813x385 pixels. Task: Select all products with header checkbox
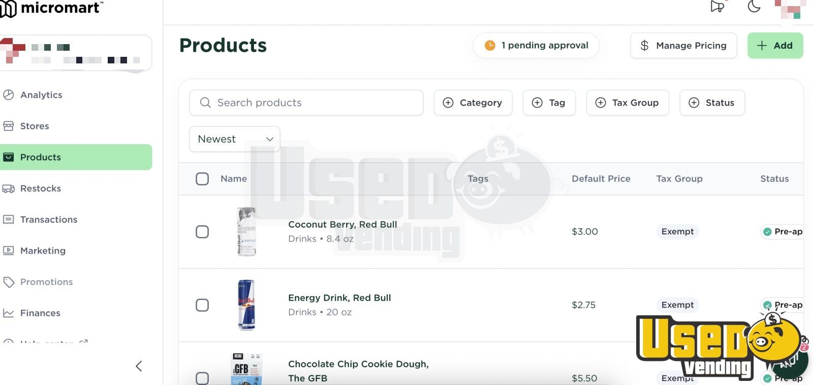coord(202,179)
